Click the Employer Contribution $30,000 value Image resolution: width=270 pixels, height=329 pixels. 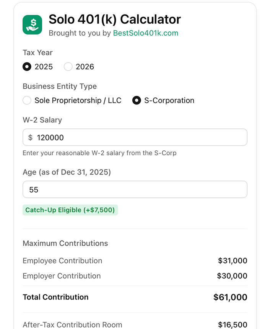point(232,276)
